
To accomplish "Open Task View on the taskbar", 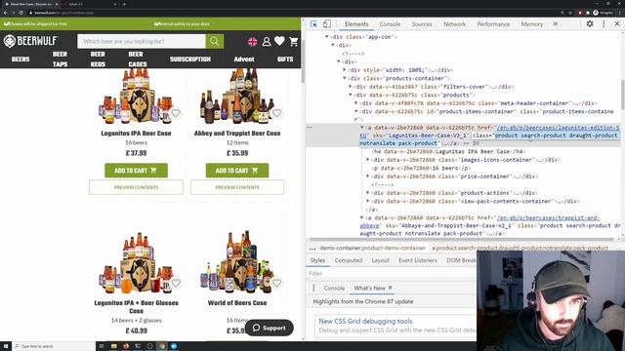I will [102, 346].
